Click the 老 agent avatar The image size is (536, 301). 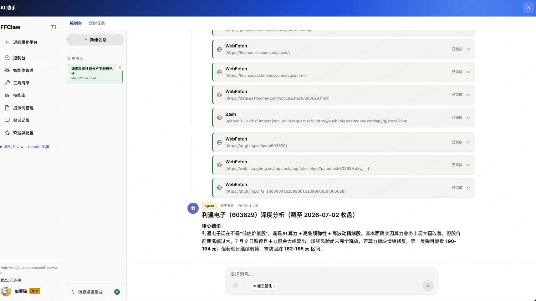pyautogui.click(x=193, y=208)
